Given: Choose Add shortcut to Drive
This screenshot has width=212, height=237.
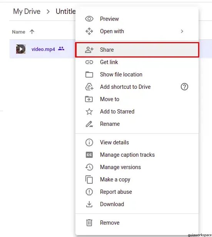Looking at the screenshot, I should [x=137, y=87].
